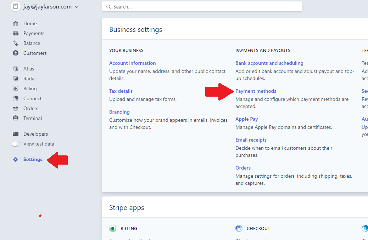Open the Developers section
Viewport: 368px width, 240px height.
(36, 134)
